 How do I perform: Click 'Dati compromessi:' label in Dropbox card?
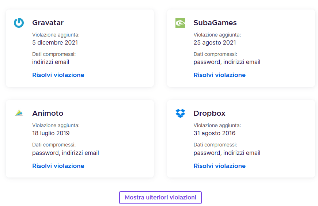click(x=215, y=145)
